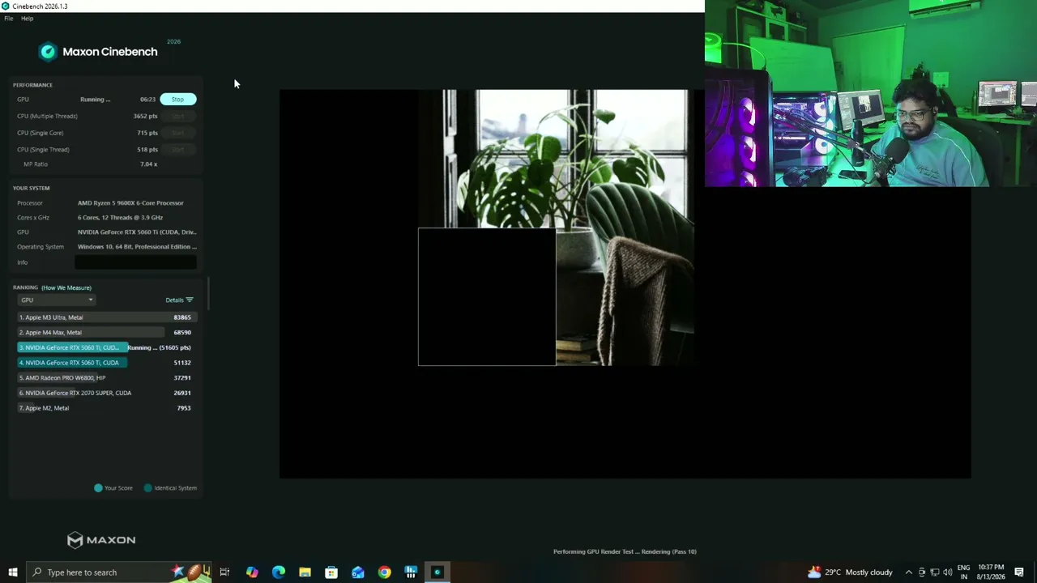
Task: Click the CPU Single Thread 518 pts score
Action: click(x=147, y=150)
